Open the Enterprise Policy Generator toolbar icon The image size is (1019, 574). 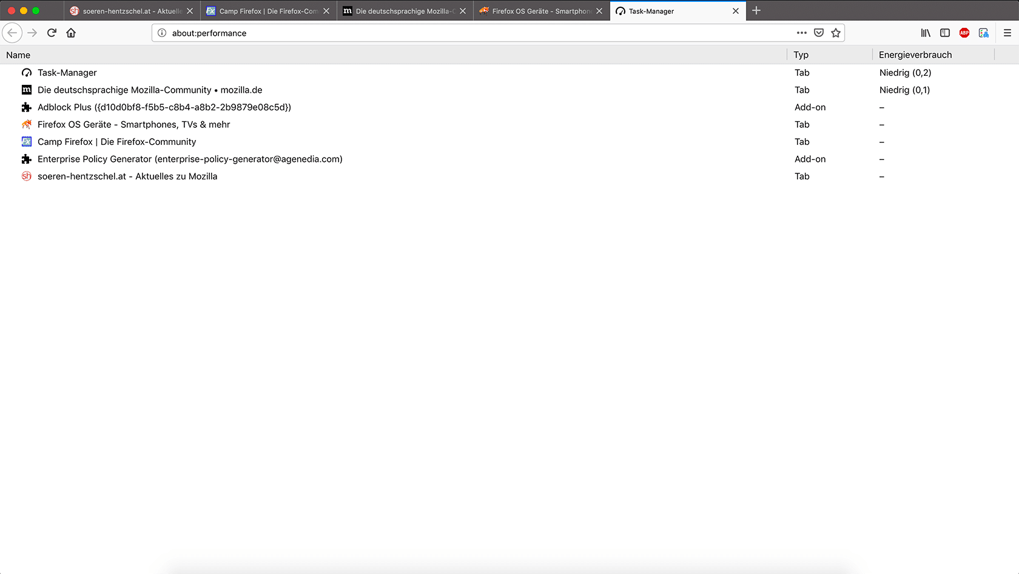[x=984, y=33]
